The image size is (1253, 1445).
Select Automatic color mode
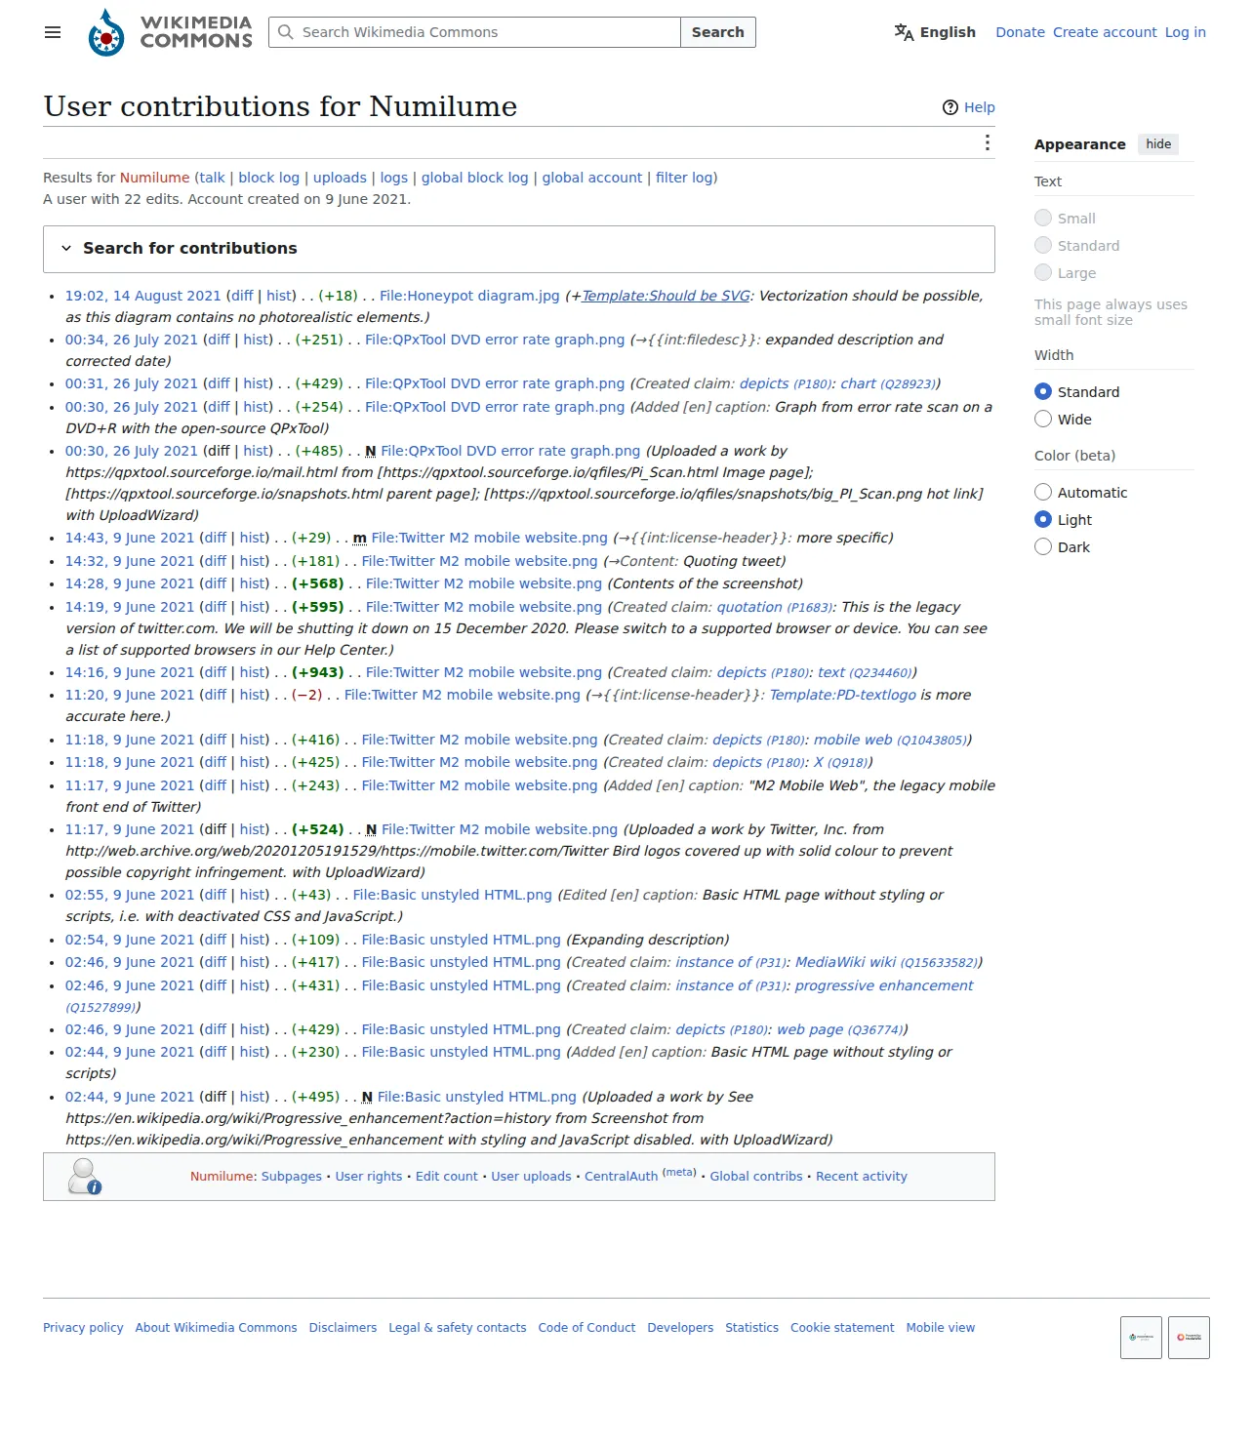1043,492
